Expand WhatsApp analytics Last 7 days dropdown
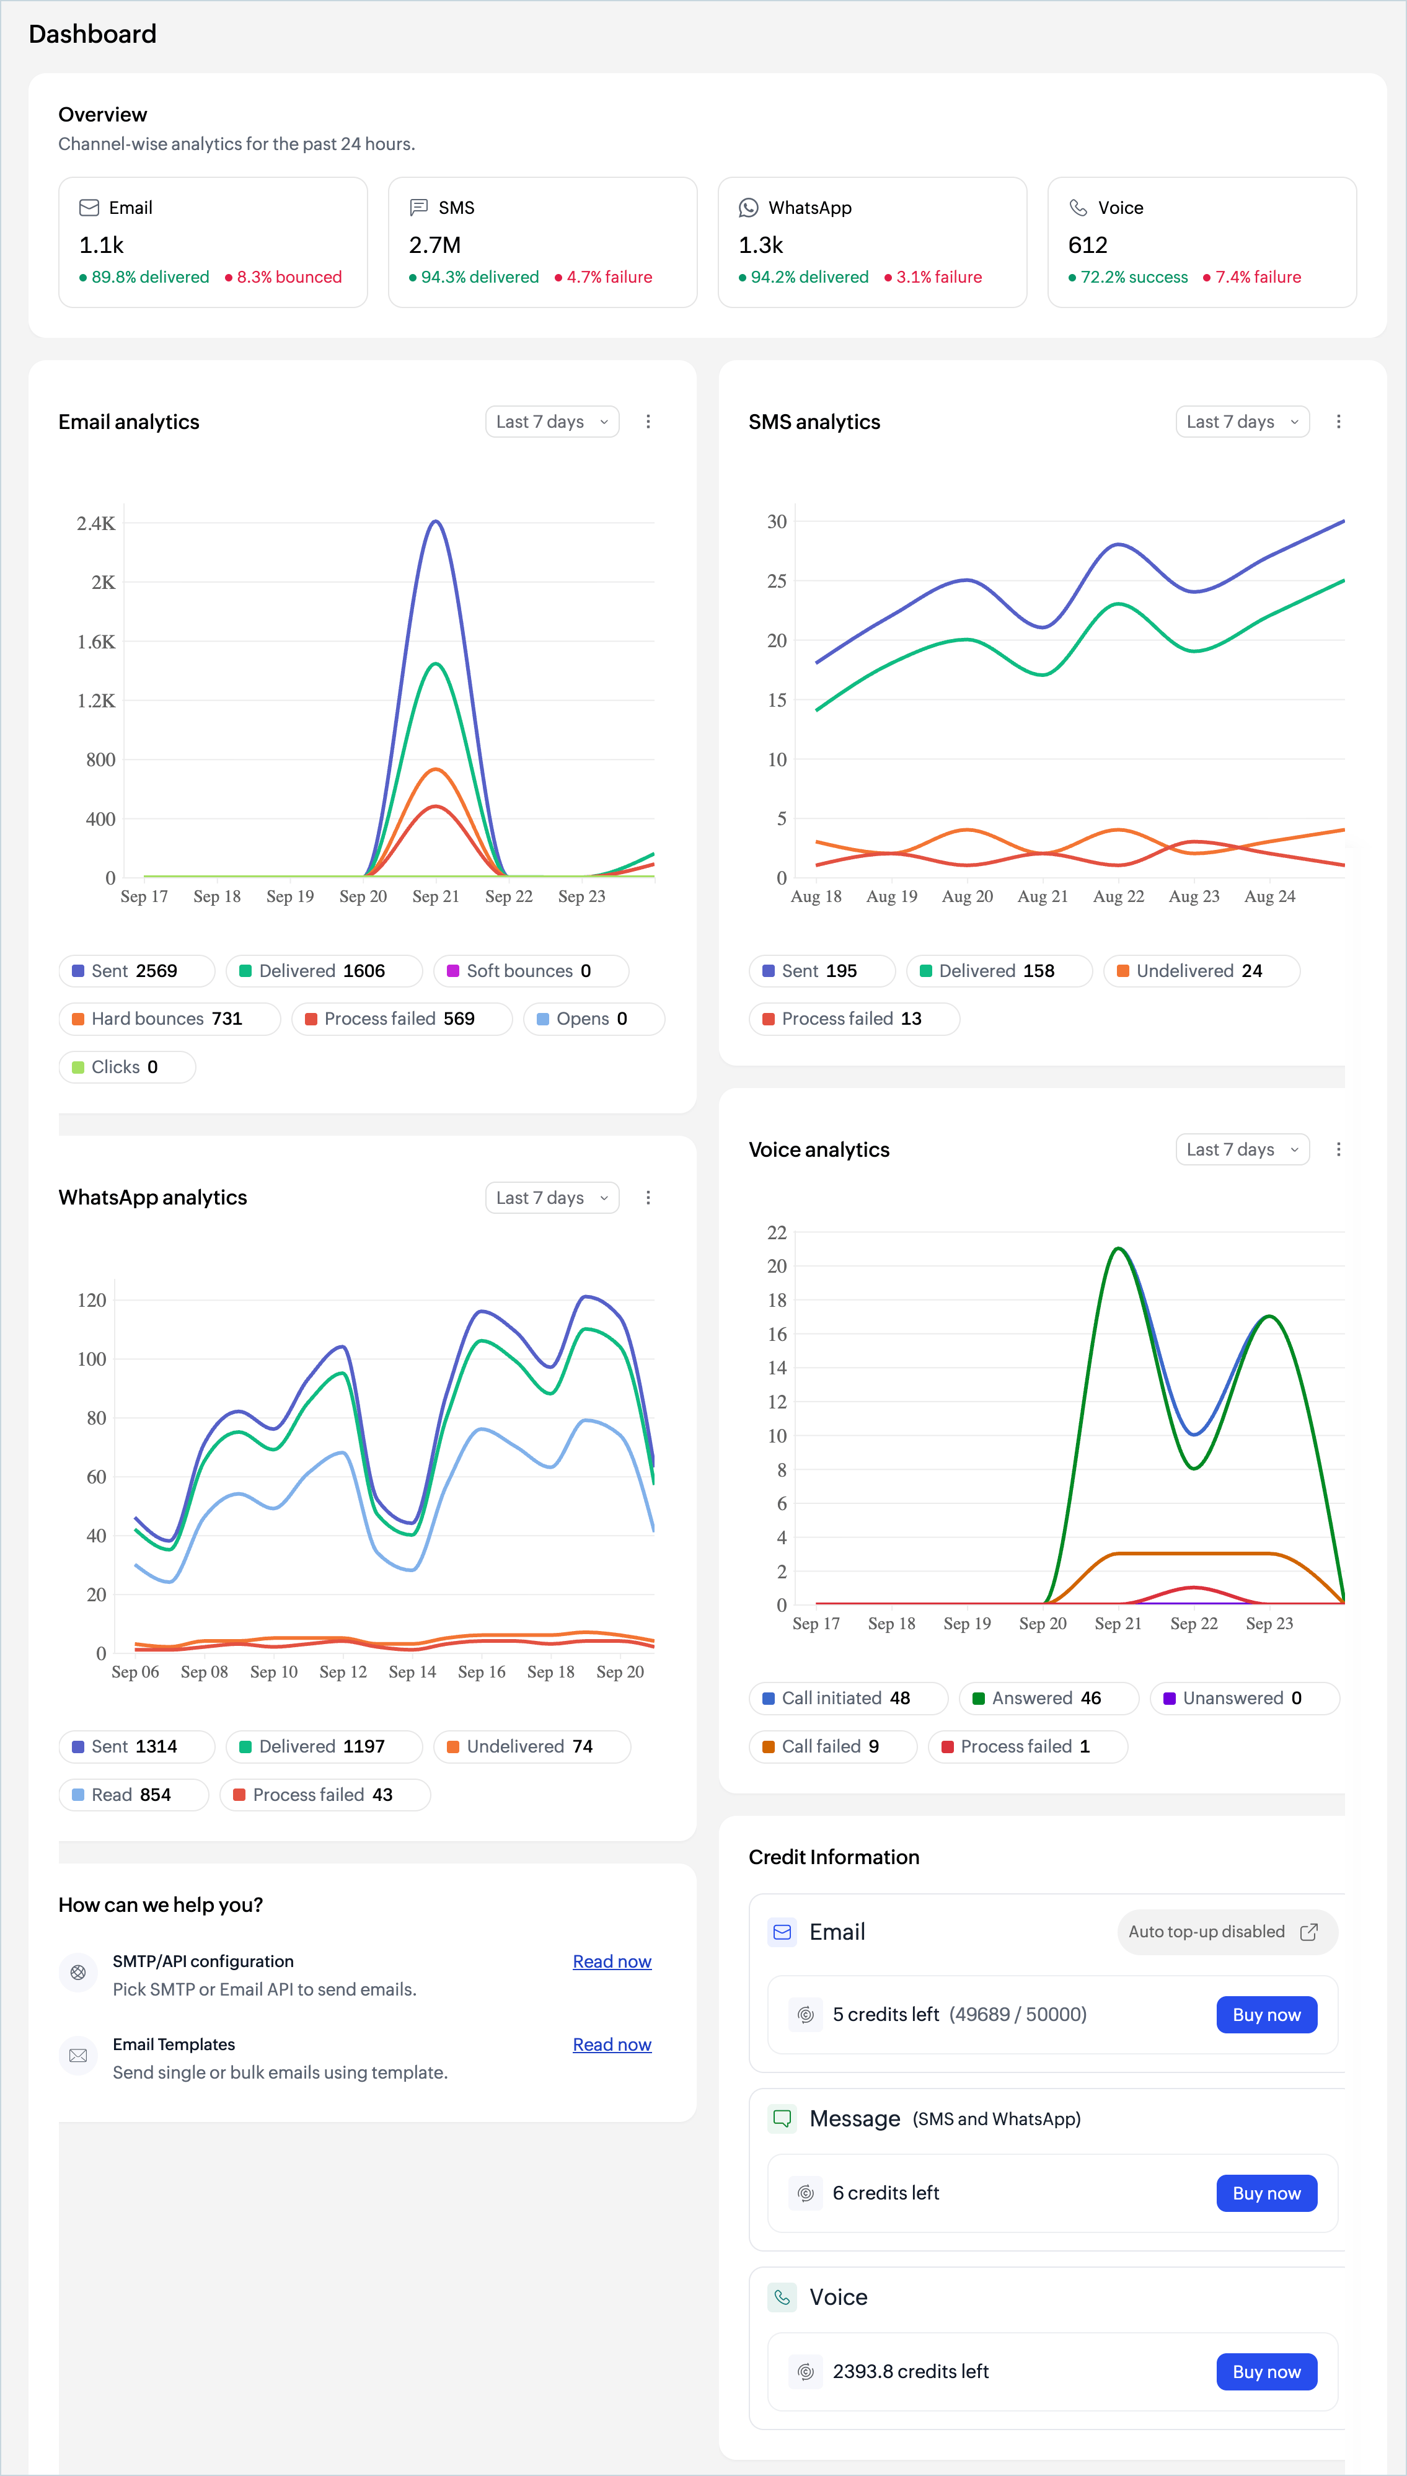This screenshot has width=1407, height=2476. point(552,1198)
